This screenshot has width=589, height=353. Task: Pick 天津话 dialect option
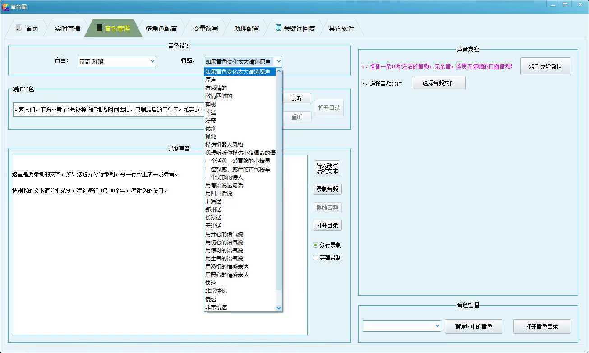click(240, 226)
